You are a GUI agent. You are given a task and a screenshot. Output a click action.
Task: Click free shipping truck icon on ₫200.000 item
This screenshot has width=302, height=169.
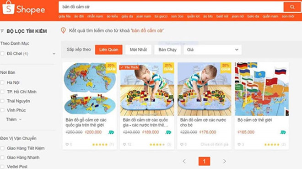click(x=111, y=132)
